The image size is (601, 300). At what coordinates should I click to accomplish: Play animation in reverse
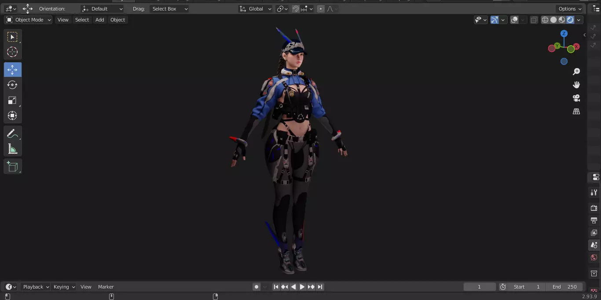[293, 287]
